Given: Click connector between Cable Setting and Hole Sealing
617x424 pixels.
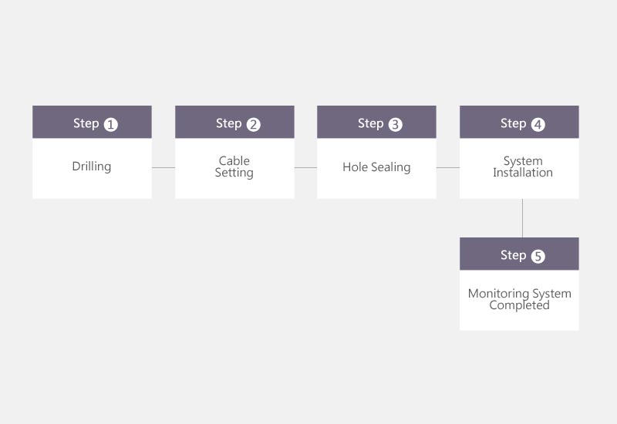Looking at the screenshot, I should click(305, 167).
